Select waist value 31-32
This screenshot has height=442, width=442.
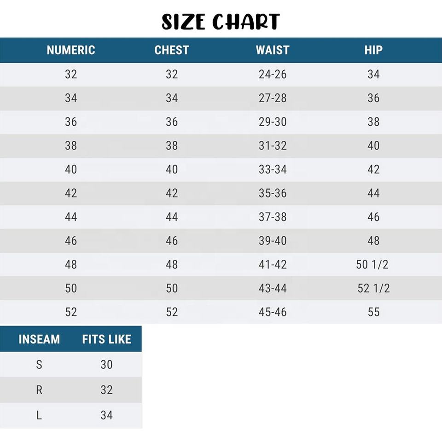coord(273,145)
